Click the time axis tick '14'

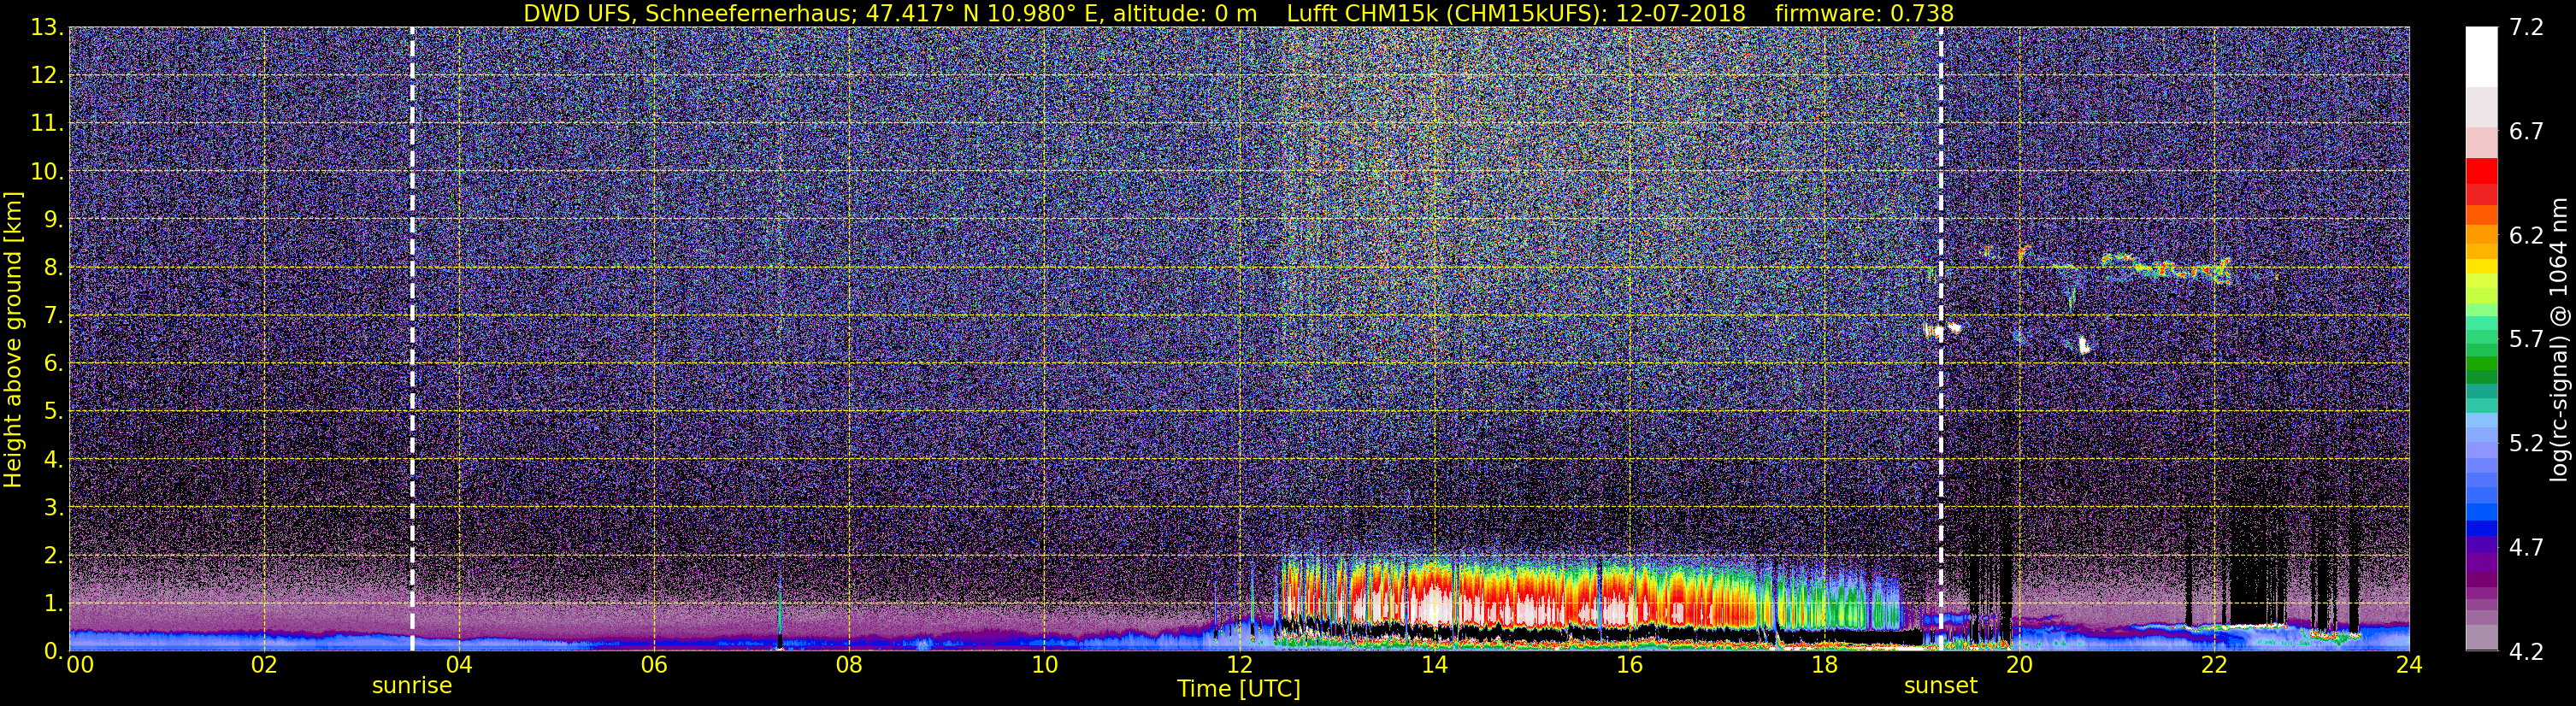[x=1434, y=665]
